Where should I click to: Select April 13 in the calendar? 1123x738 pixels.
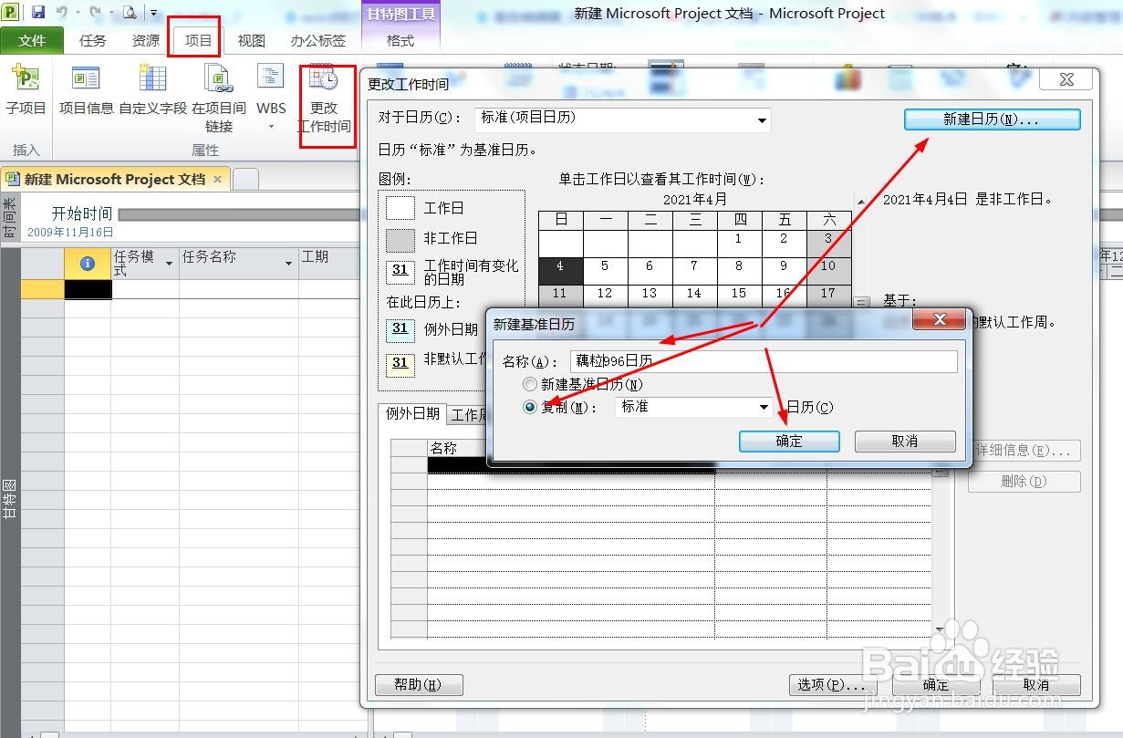tap(650, 294)
